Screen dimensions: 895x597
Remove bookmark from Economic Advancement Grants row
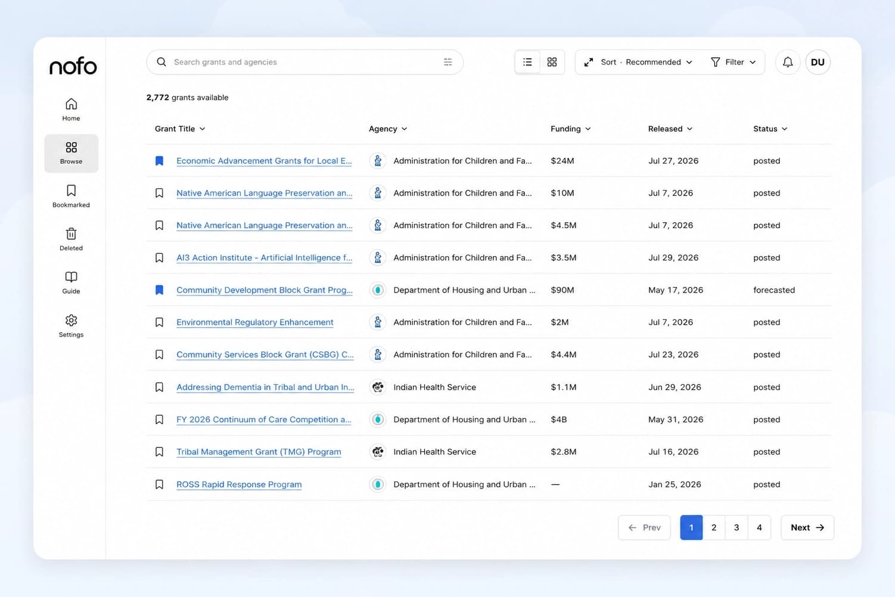(159, 161)
